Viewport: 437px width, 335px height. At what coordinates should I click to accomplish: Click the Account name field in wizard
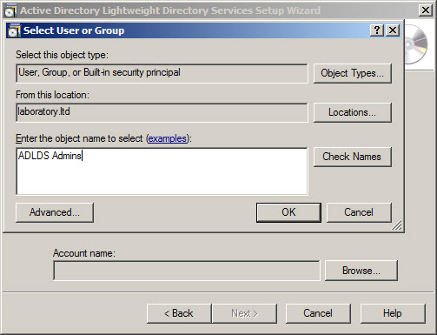tap(187, 271)
